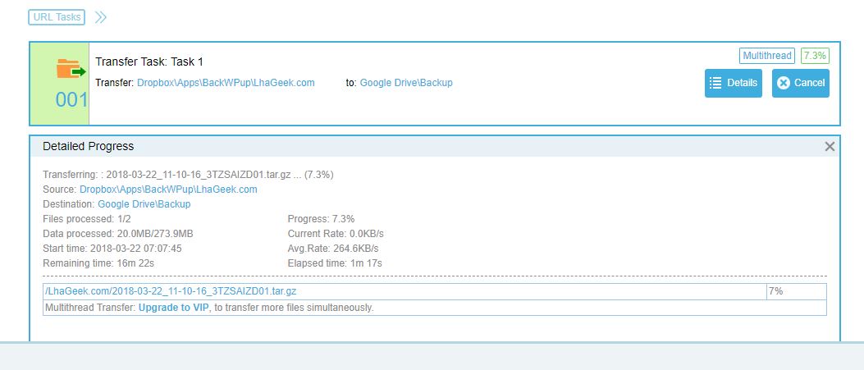Click the Multithread badge
This screenshot has width=864, height=370.
tap(767, 56)
